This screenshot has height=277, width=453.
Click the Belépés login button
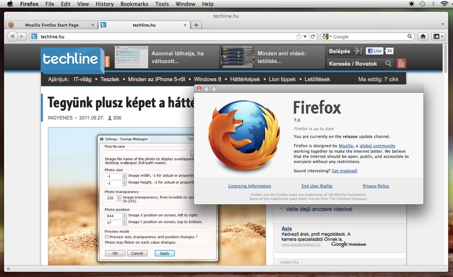point(345,51)
